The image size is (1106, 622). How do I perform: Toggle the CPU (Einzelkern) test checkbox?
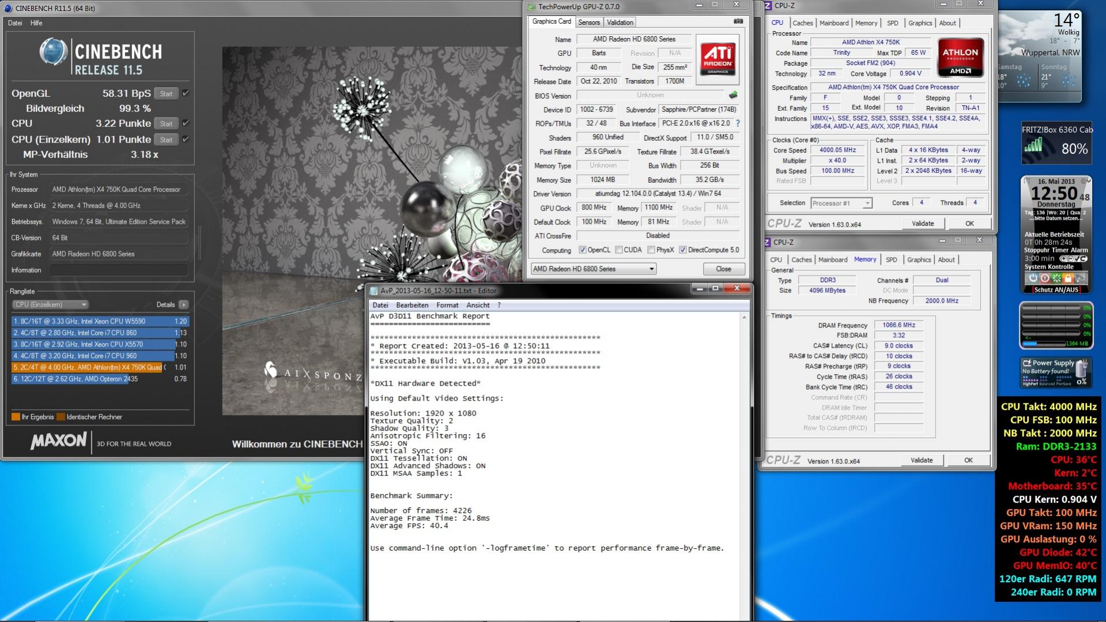(x=186, y=139)
